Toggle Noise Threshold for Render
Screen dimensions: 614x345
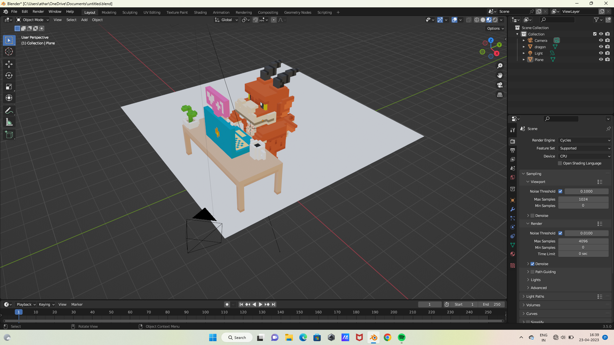pyautogui.click(x=560, y=233)
